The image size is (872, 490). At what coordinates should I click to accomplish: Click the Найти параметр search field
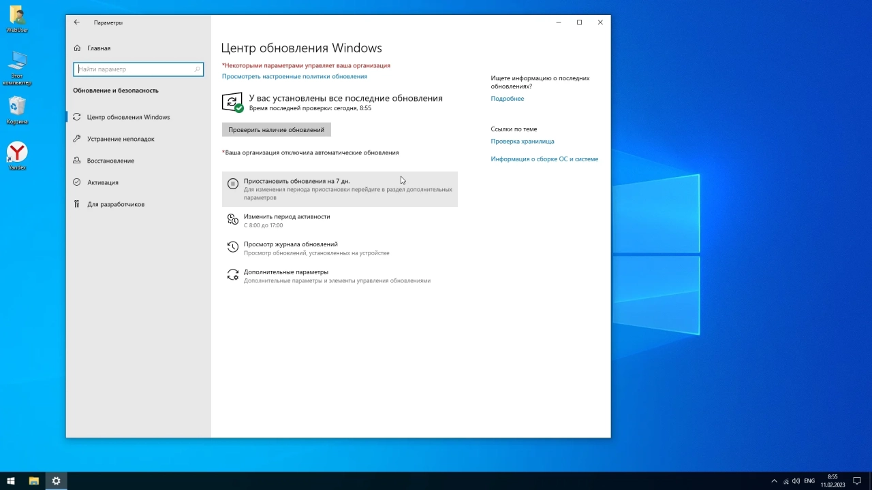point(138,69)
